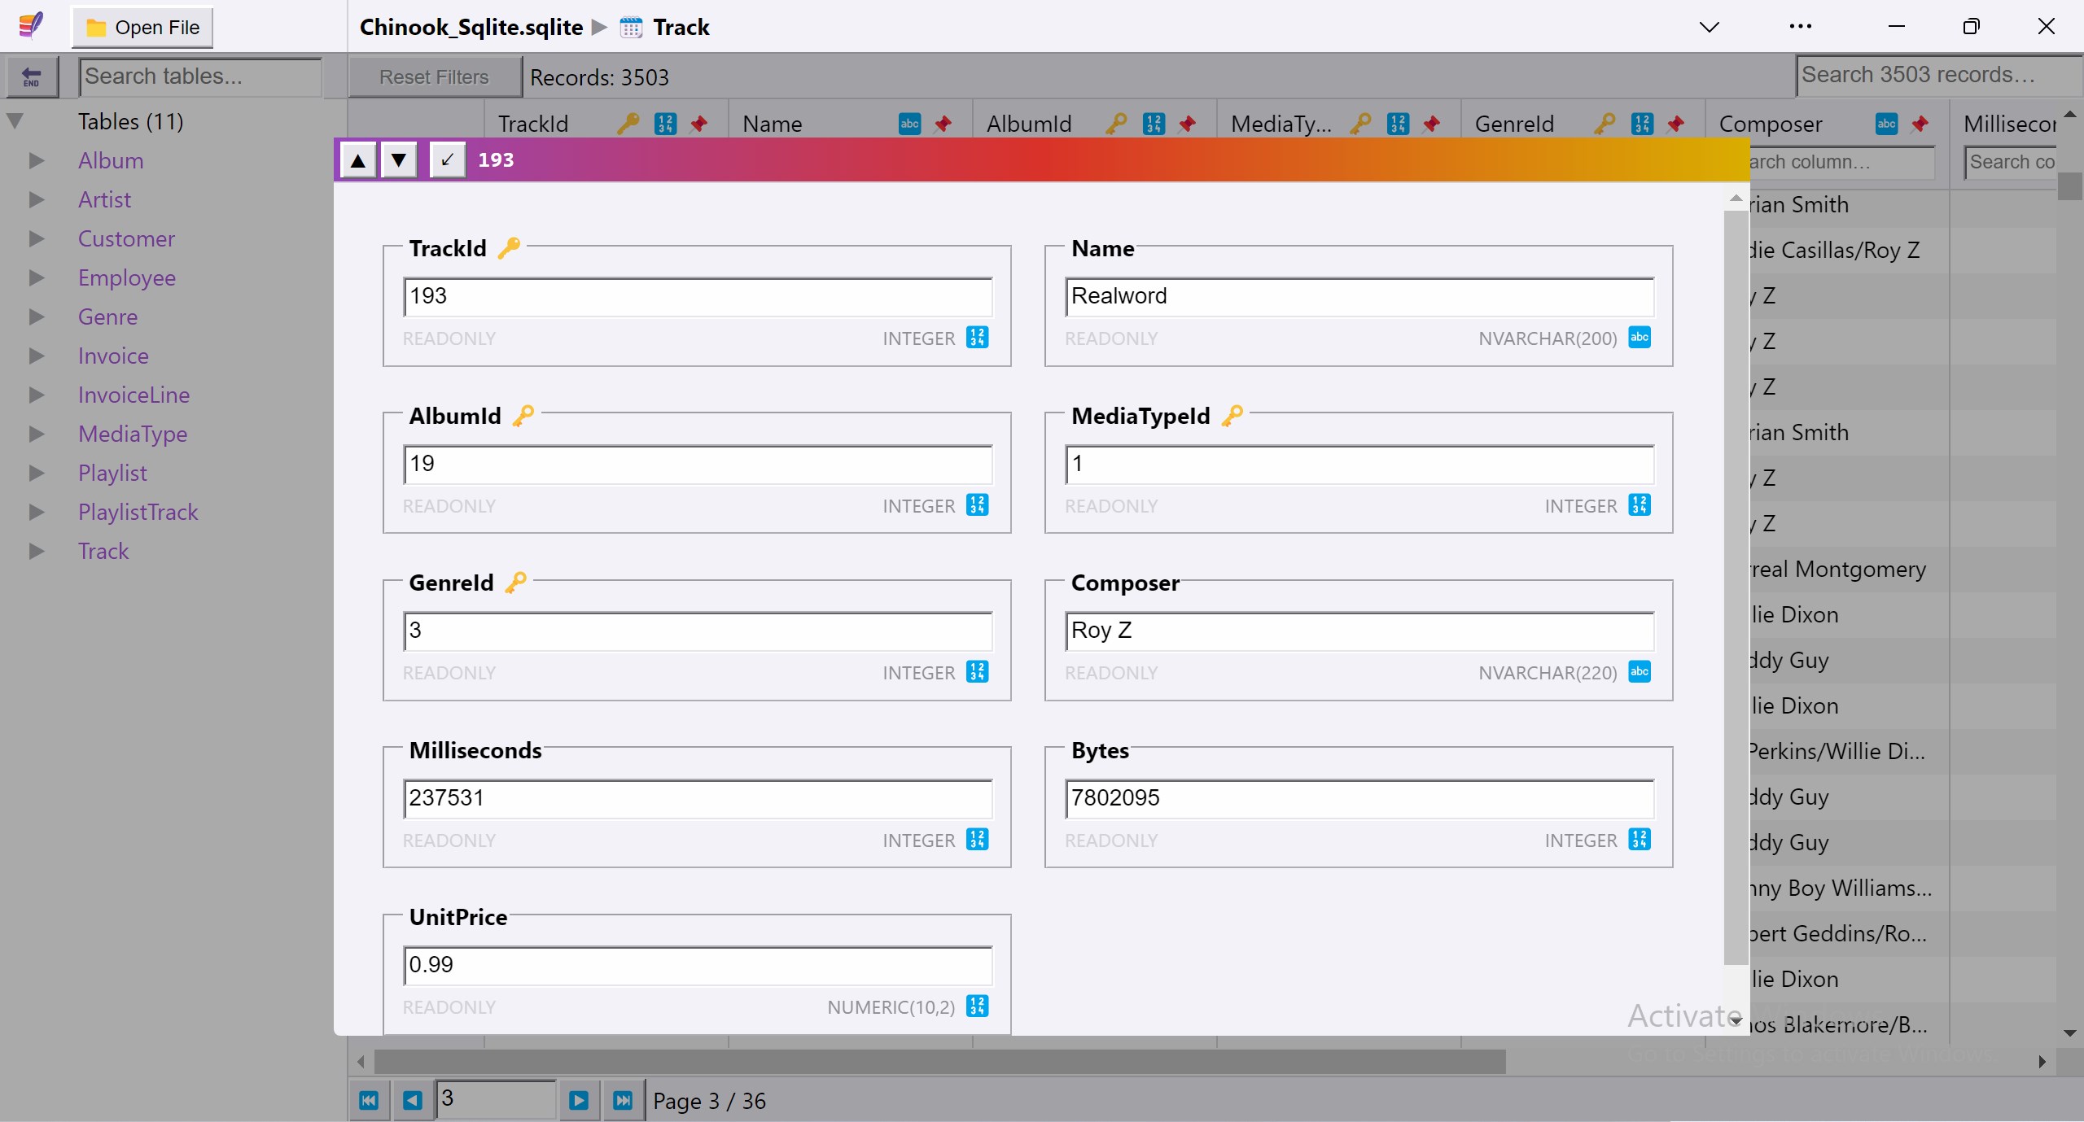Open the Invoice table

[x=113, y=356]
